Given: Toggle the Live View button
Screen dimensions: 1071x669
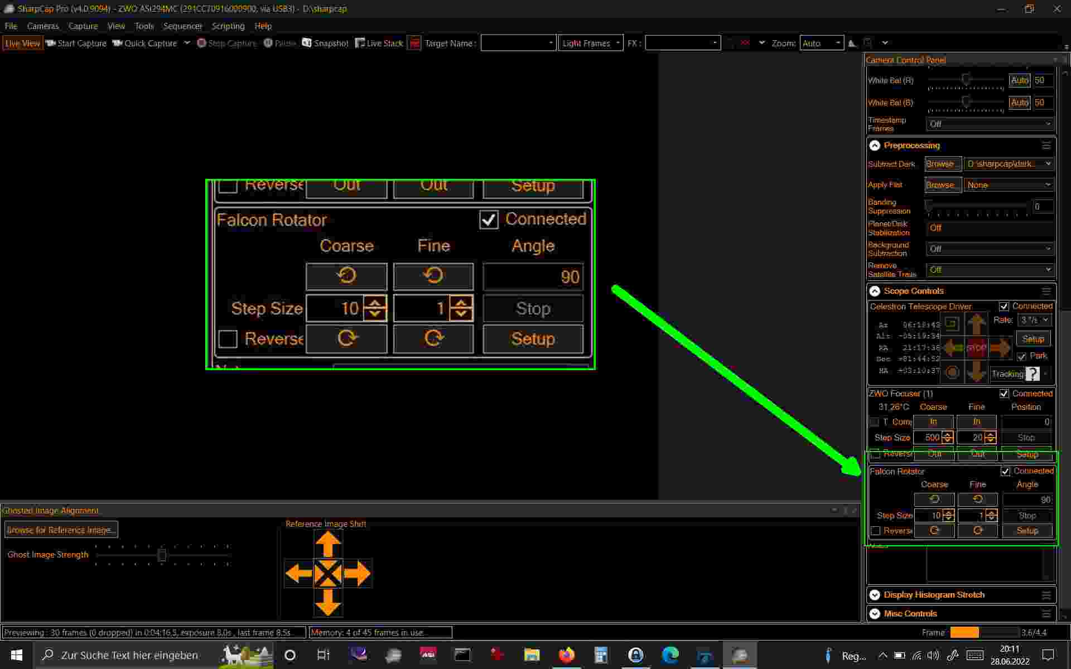Looking at the screenshot, I should pos(22,43).
